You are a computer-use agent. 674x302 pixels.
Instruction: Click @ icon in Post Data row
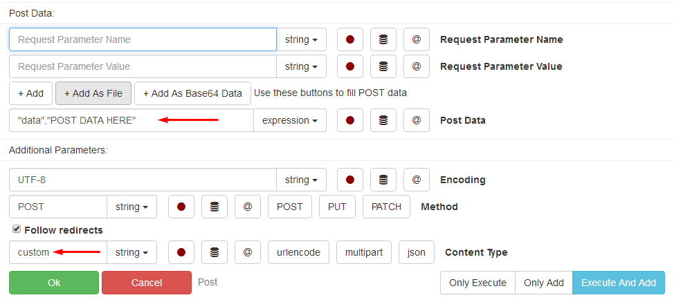click(x=417, y=120)
